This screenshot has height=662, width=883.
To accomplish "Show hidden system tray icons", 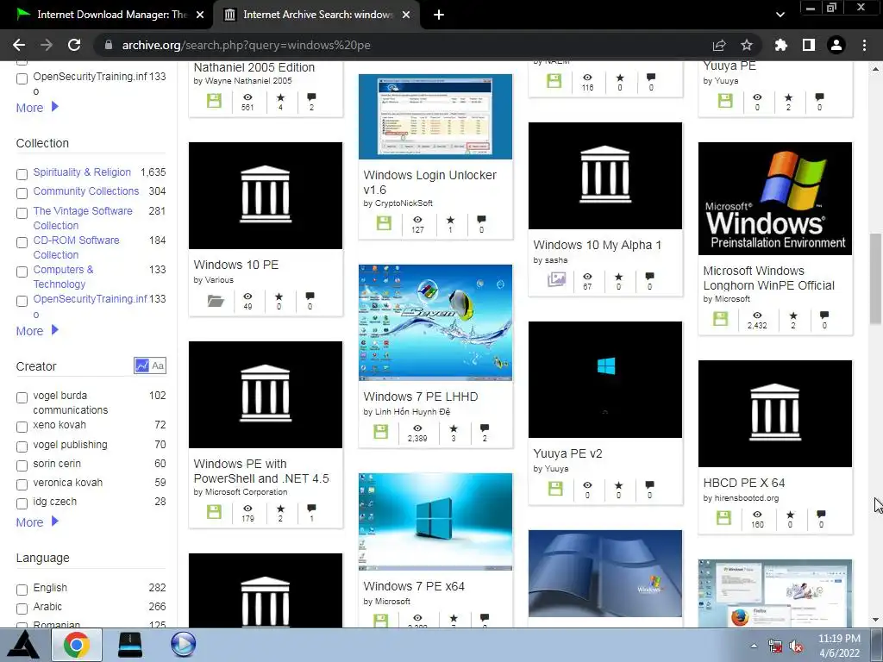I will pos(754,646).
